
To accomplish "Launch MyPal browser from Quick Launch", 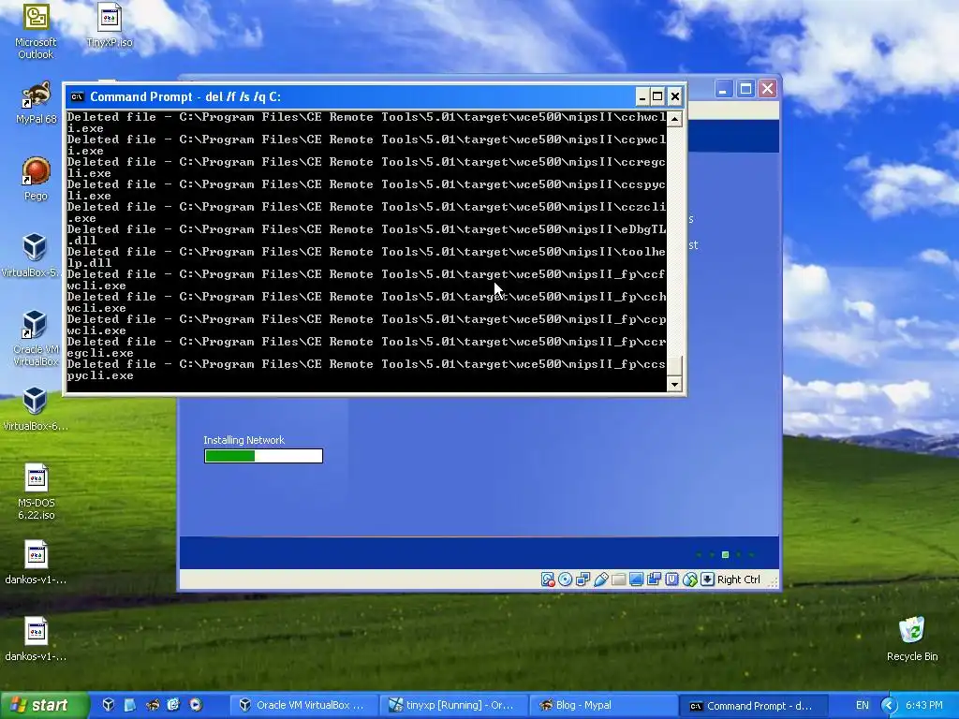I will [x=153, y=705].
